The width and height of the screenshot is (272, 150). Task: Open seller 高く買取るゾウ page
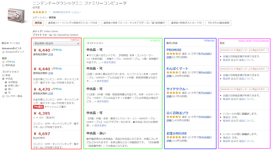pyautogui.click(x=177, y=113)
